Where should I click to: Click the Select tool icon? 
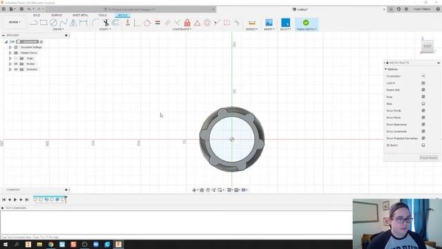285,23
